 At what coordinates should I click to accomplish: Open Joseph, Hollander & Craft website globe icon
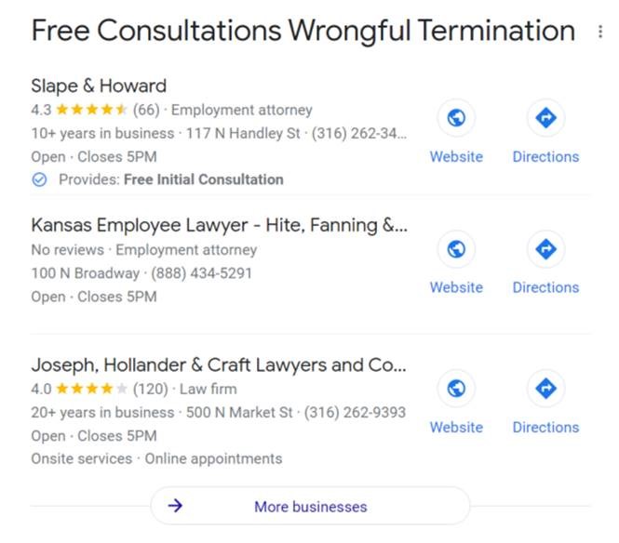[456, 389]
